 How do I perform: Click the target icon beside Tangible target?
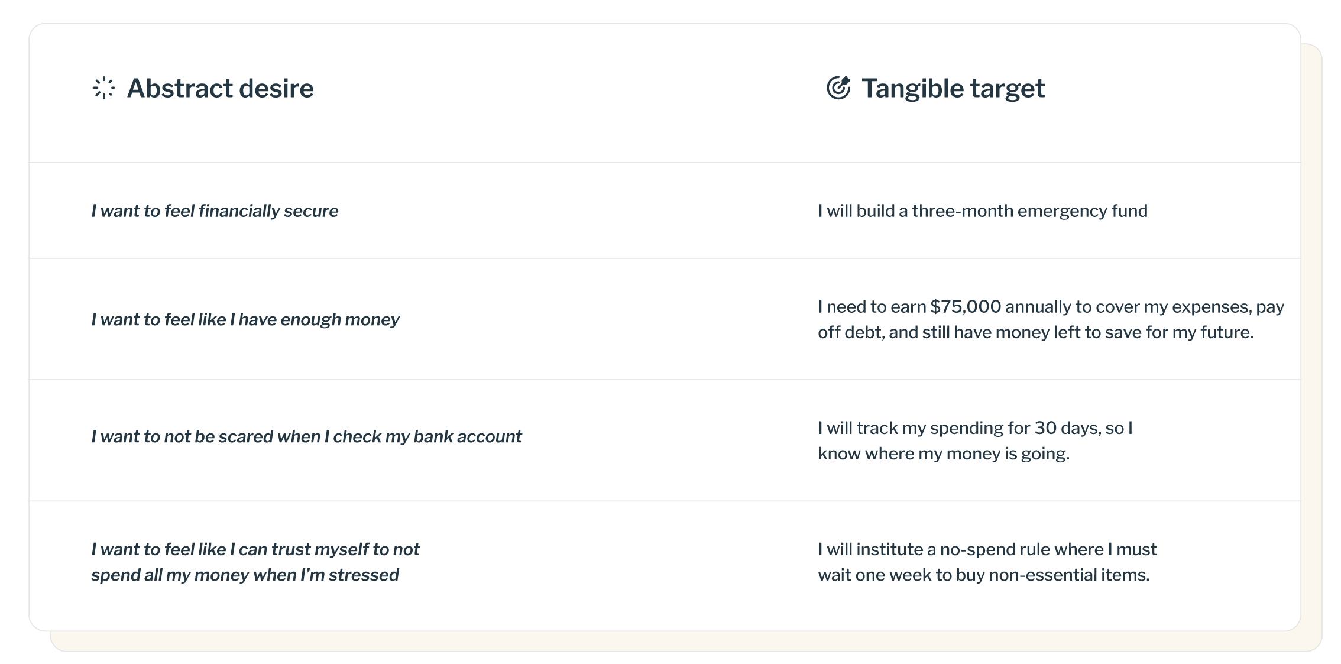tap(838, 88)
